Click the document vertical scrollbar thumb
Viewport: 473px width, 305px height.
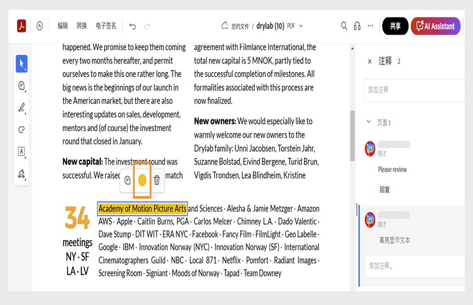[x=352, y=136]
